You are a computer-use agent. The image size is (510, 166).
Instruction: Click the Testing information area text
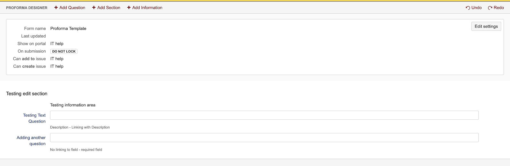click(x=73, y=105)
